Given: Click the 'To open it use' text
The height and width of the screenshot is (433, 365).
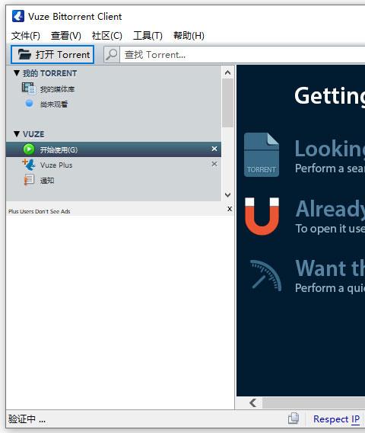Looking at the screenshot, I should tap(330, 229).
